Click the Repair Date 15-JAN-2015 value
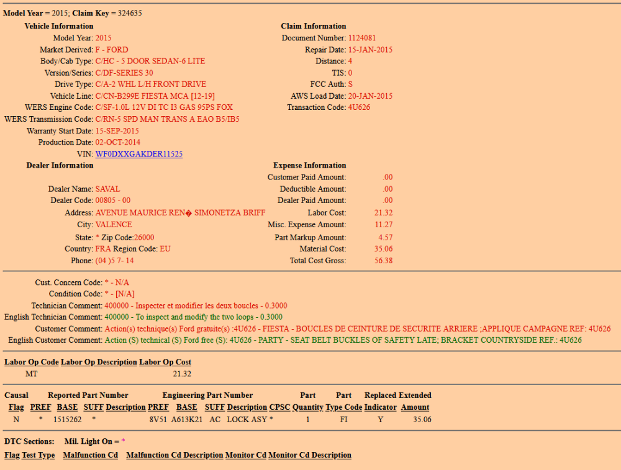The image size is (621, 470). [x=370, y=50]
